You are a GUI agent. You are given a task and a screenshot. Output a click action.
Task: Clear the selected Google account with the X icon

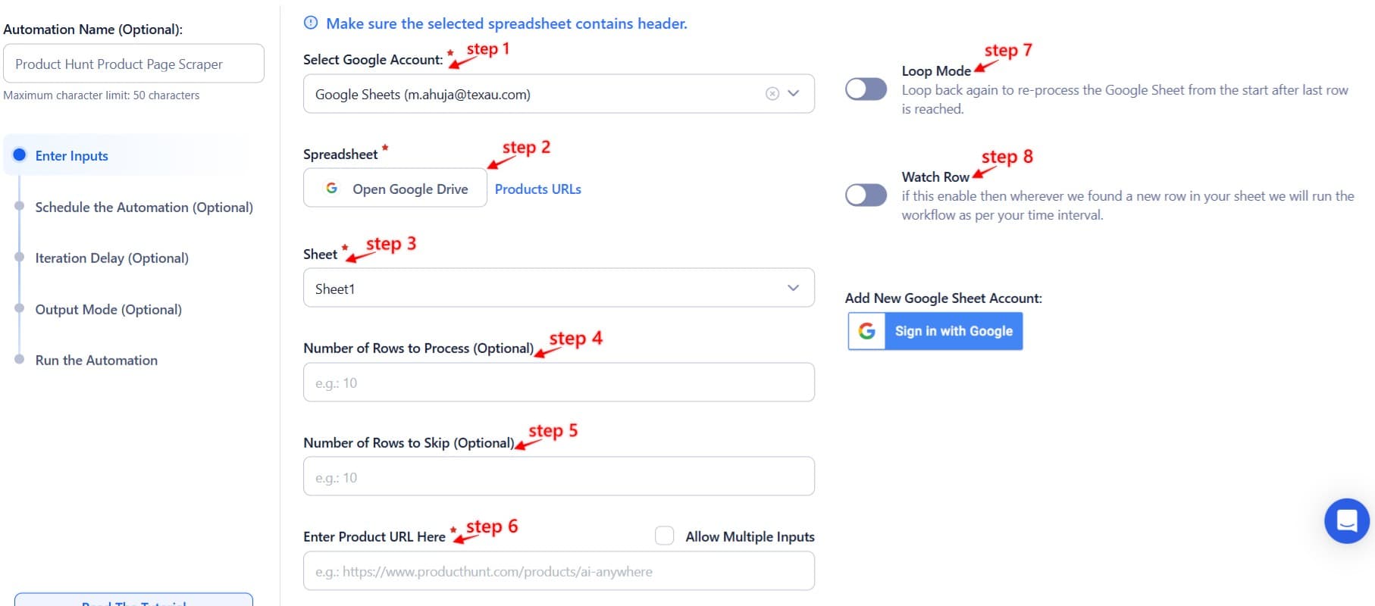pos(772,94)
